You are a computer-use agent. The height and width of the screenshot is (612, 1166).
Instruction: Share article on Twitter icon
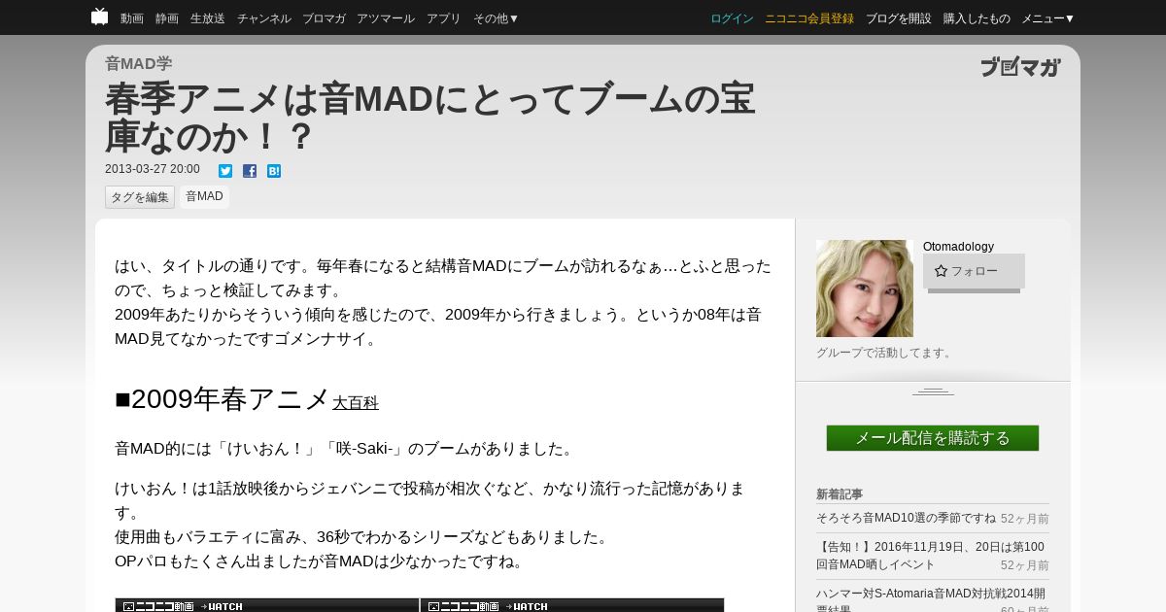click(225, 171)
